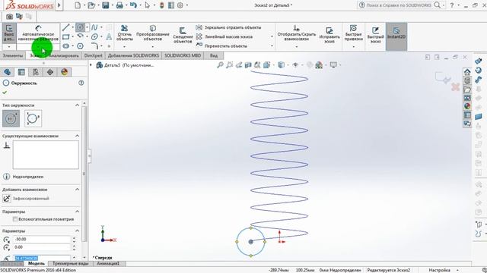487x273 pixels.
Task: Take screenshot with camera icon
Action: 9,17
